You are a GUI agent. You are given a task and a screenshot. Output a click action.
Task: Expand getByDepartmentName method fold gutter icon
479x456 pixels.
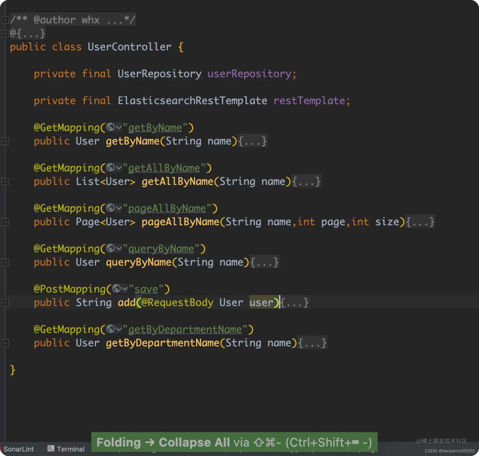[5, 343]
